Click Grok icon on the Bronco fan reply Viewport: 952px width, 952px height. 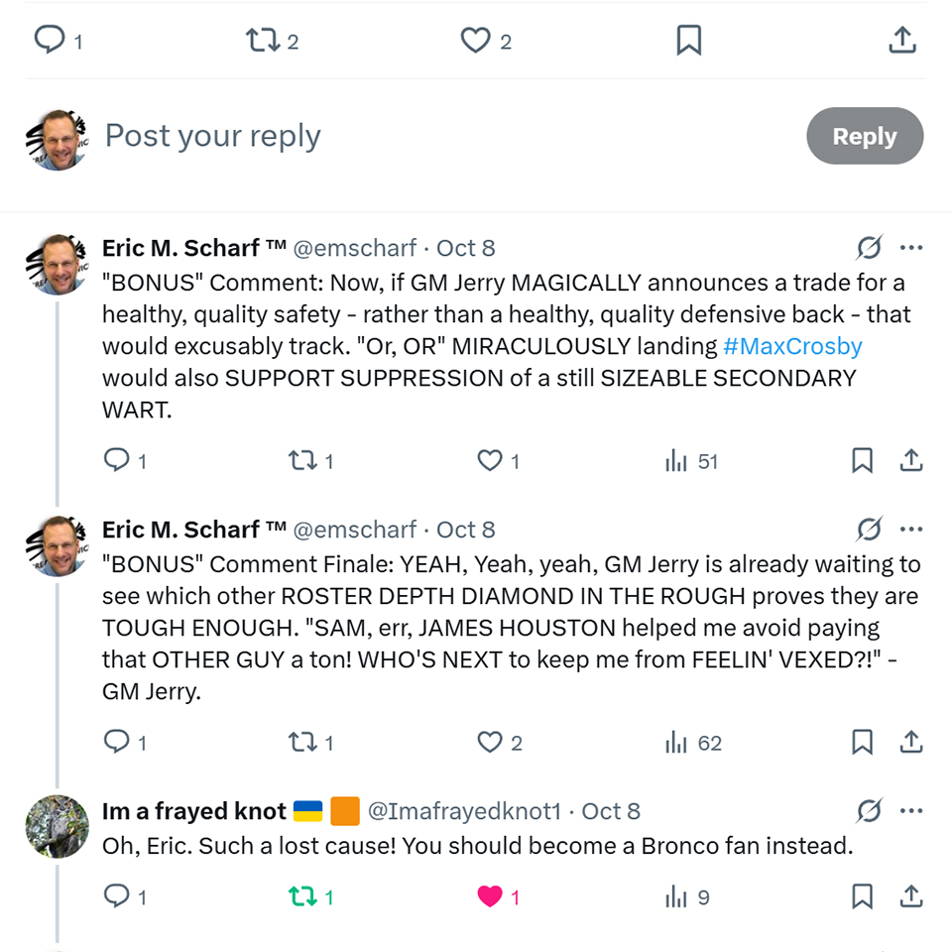pyautogui.click(x=869, y=810)
